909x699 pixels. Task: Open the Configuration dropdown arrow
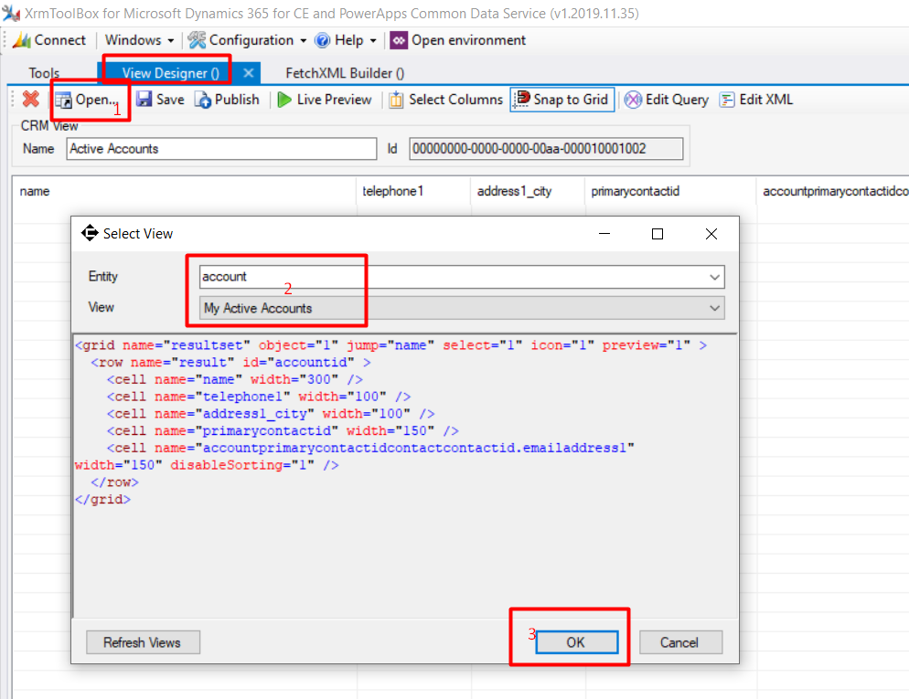(304, 40)
